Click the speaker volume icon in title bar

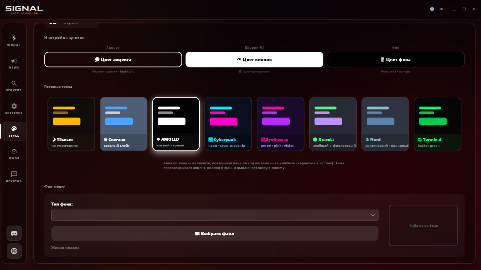(x=442, y=9)
